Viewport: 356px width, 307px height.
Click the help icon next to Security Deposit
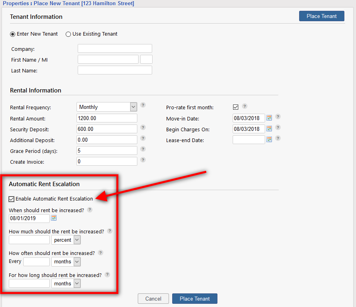(x=143, y=127)
